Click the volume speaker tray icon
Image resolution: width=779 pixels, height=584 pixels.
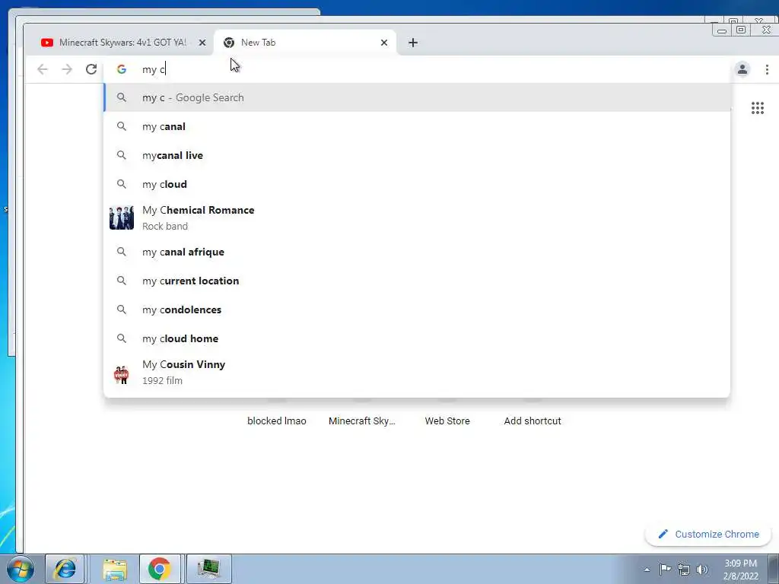click(702, 570)
